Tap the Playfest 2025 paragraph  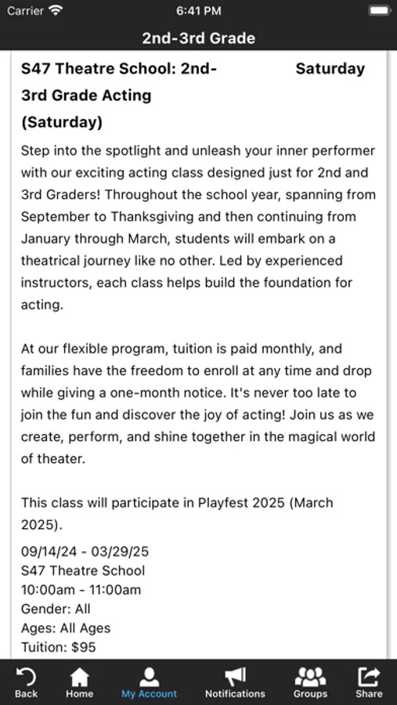(177, 513)
